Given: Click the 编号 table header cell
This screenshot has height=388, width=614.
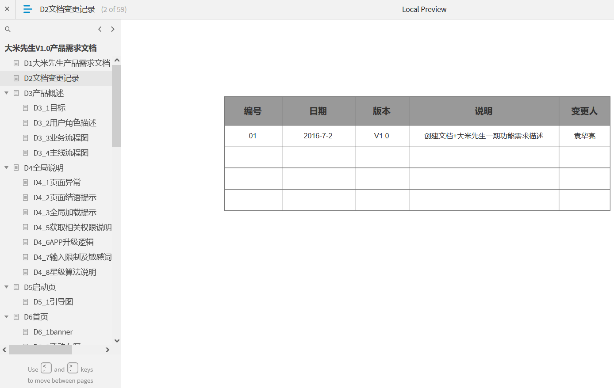Looking at the screenshot, I should pyautogui.click(x=253, y=111).
